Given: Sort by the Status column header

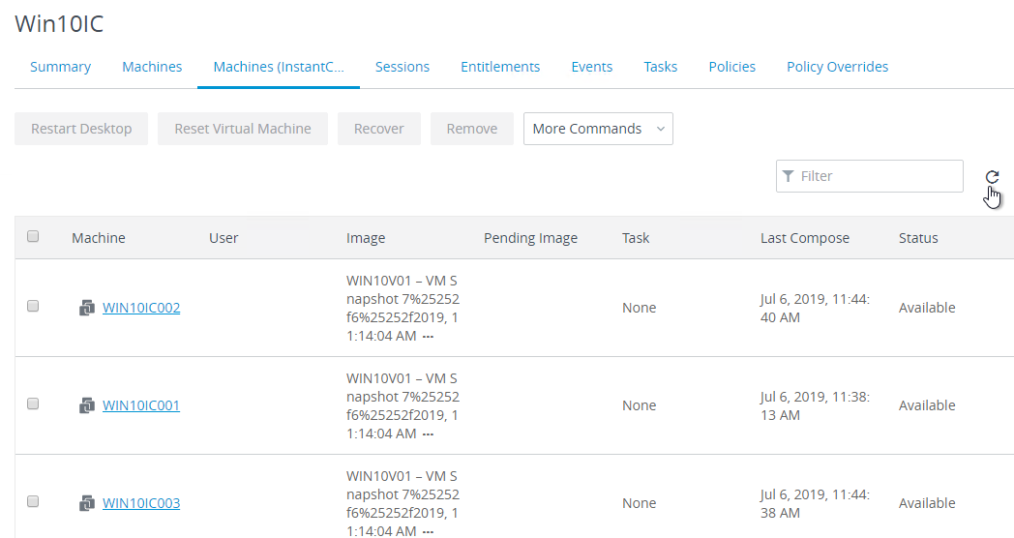Looking at the screenshot, I should pyautogui.click(x=917, y=238).
